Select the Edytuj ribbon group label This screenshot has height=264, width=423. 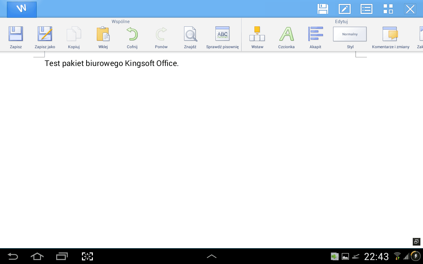pyautogui.click(x=341, y=21)
